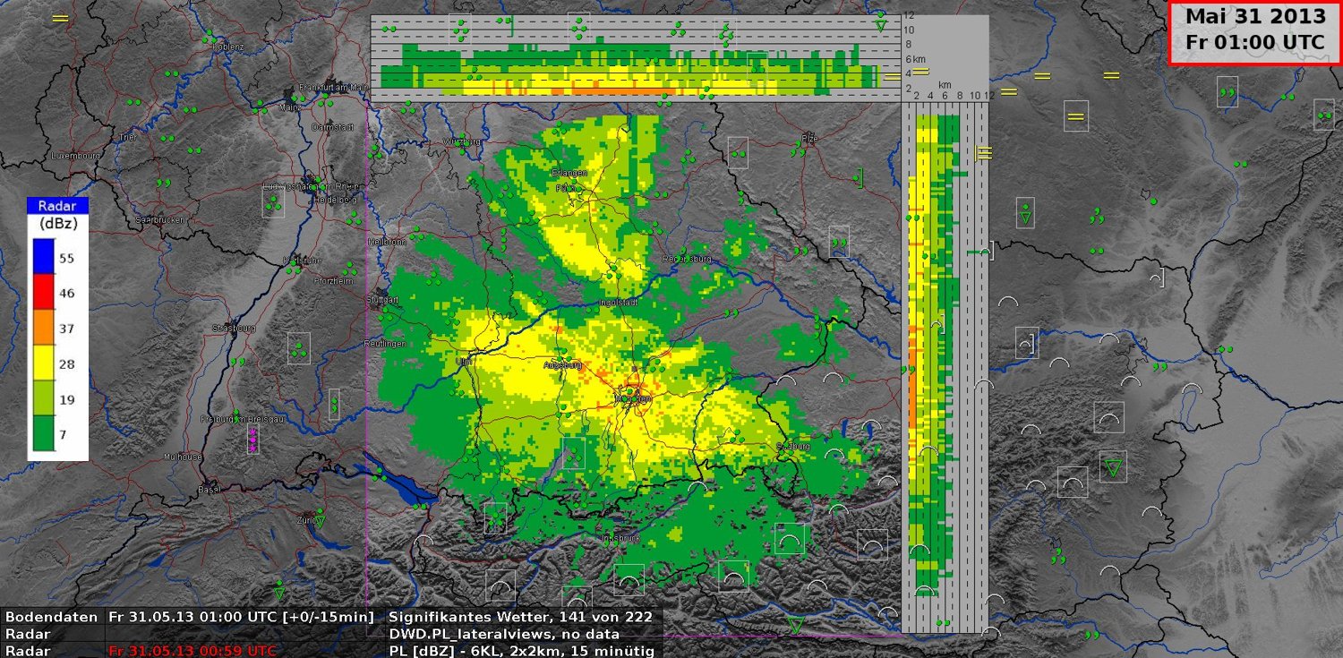
Task: Click the blue Radar legend title bar
Action: pos(57,206)
